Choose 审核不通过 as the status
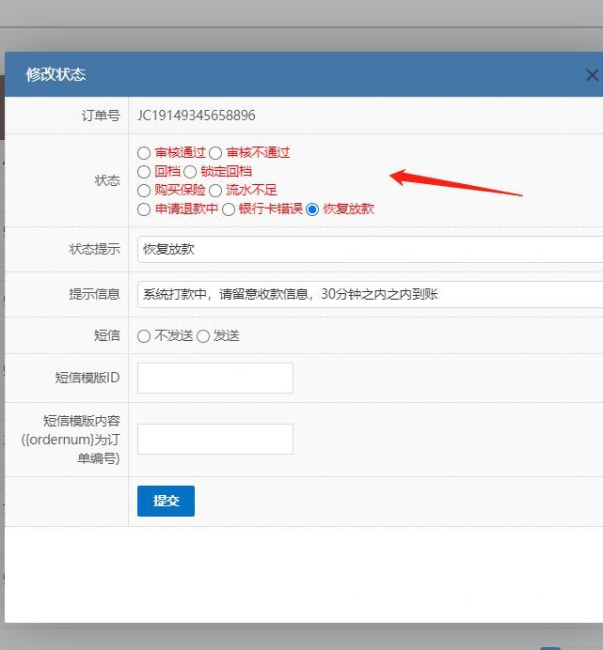Screen dimensions: 603x650 click(x=215, y=152)
